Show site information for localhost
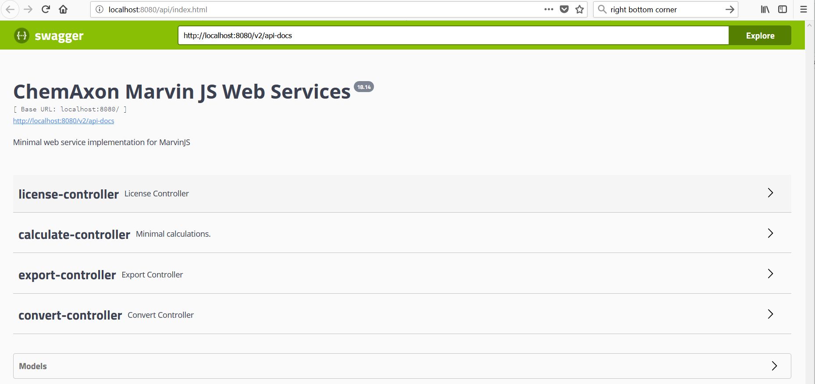Screen dimensions: 815x384 [100, 9]
